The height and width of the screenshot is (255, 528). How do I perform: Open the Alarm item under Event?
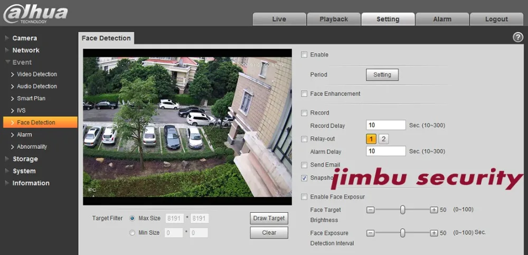[x=24, y=135]
